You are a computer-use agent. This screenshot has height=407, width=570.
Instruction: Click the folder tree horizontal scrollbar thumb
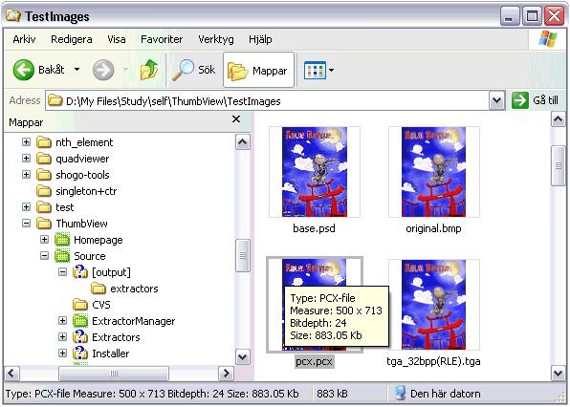(x=114, y=374)
